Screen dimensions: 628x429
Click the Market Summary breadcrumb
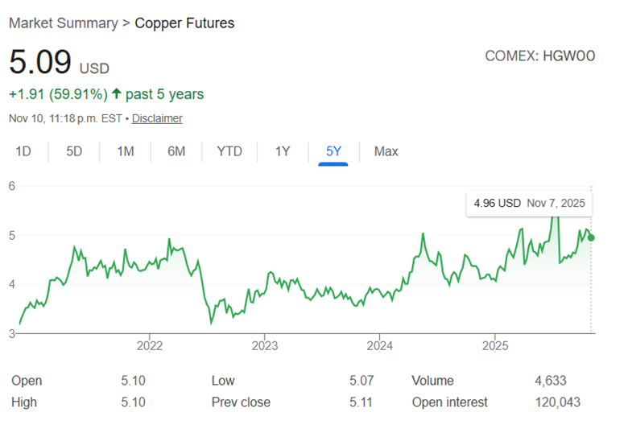point(63,23)
